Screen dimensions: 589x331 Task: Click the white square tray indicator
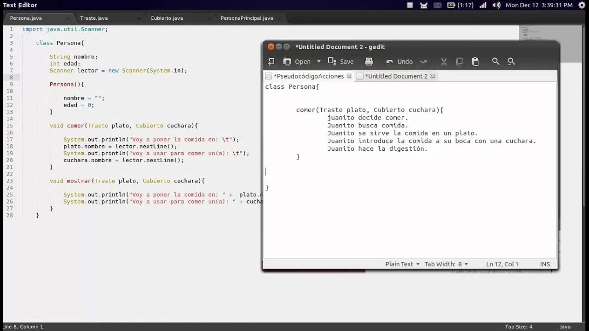(410, 5)
